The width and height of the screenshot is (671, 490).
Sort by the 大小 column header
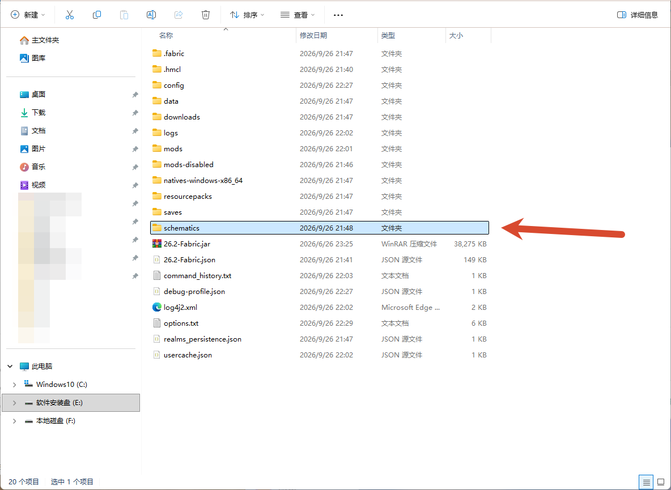point(456,36)
